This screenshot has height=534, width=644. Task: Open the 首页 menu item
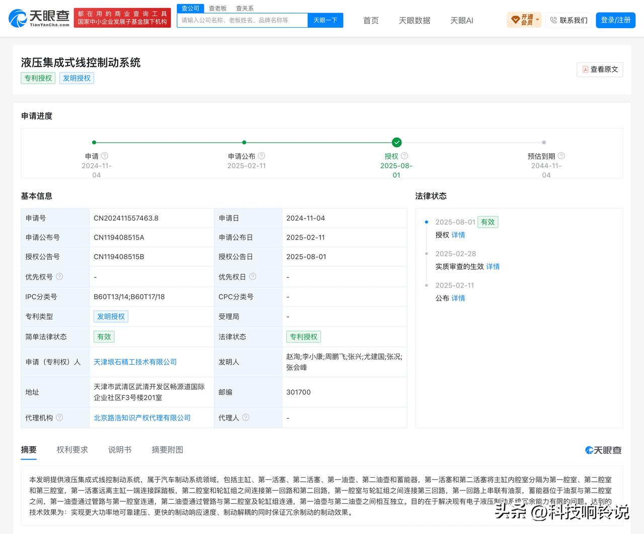pyautogui.click(x=371, y=21)
